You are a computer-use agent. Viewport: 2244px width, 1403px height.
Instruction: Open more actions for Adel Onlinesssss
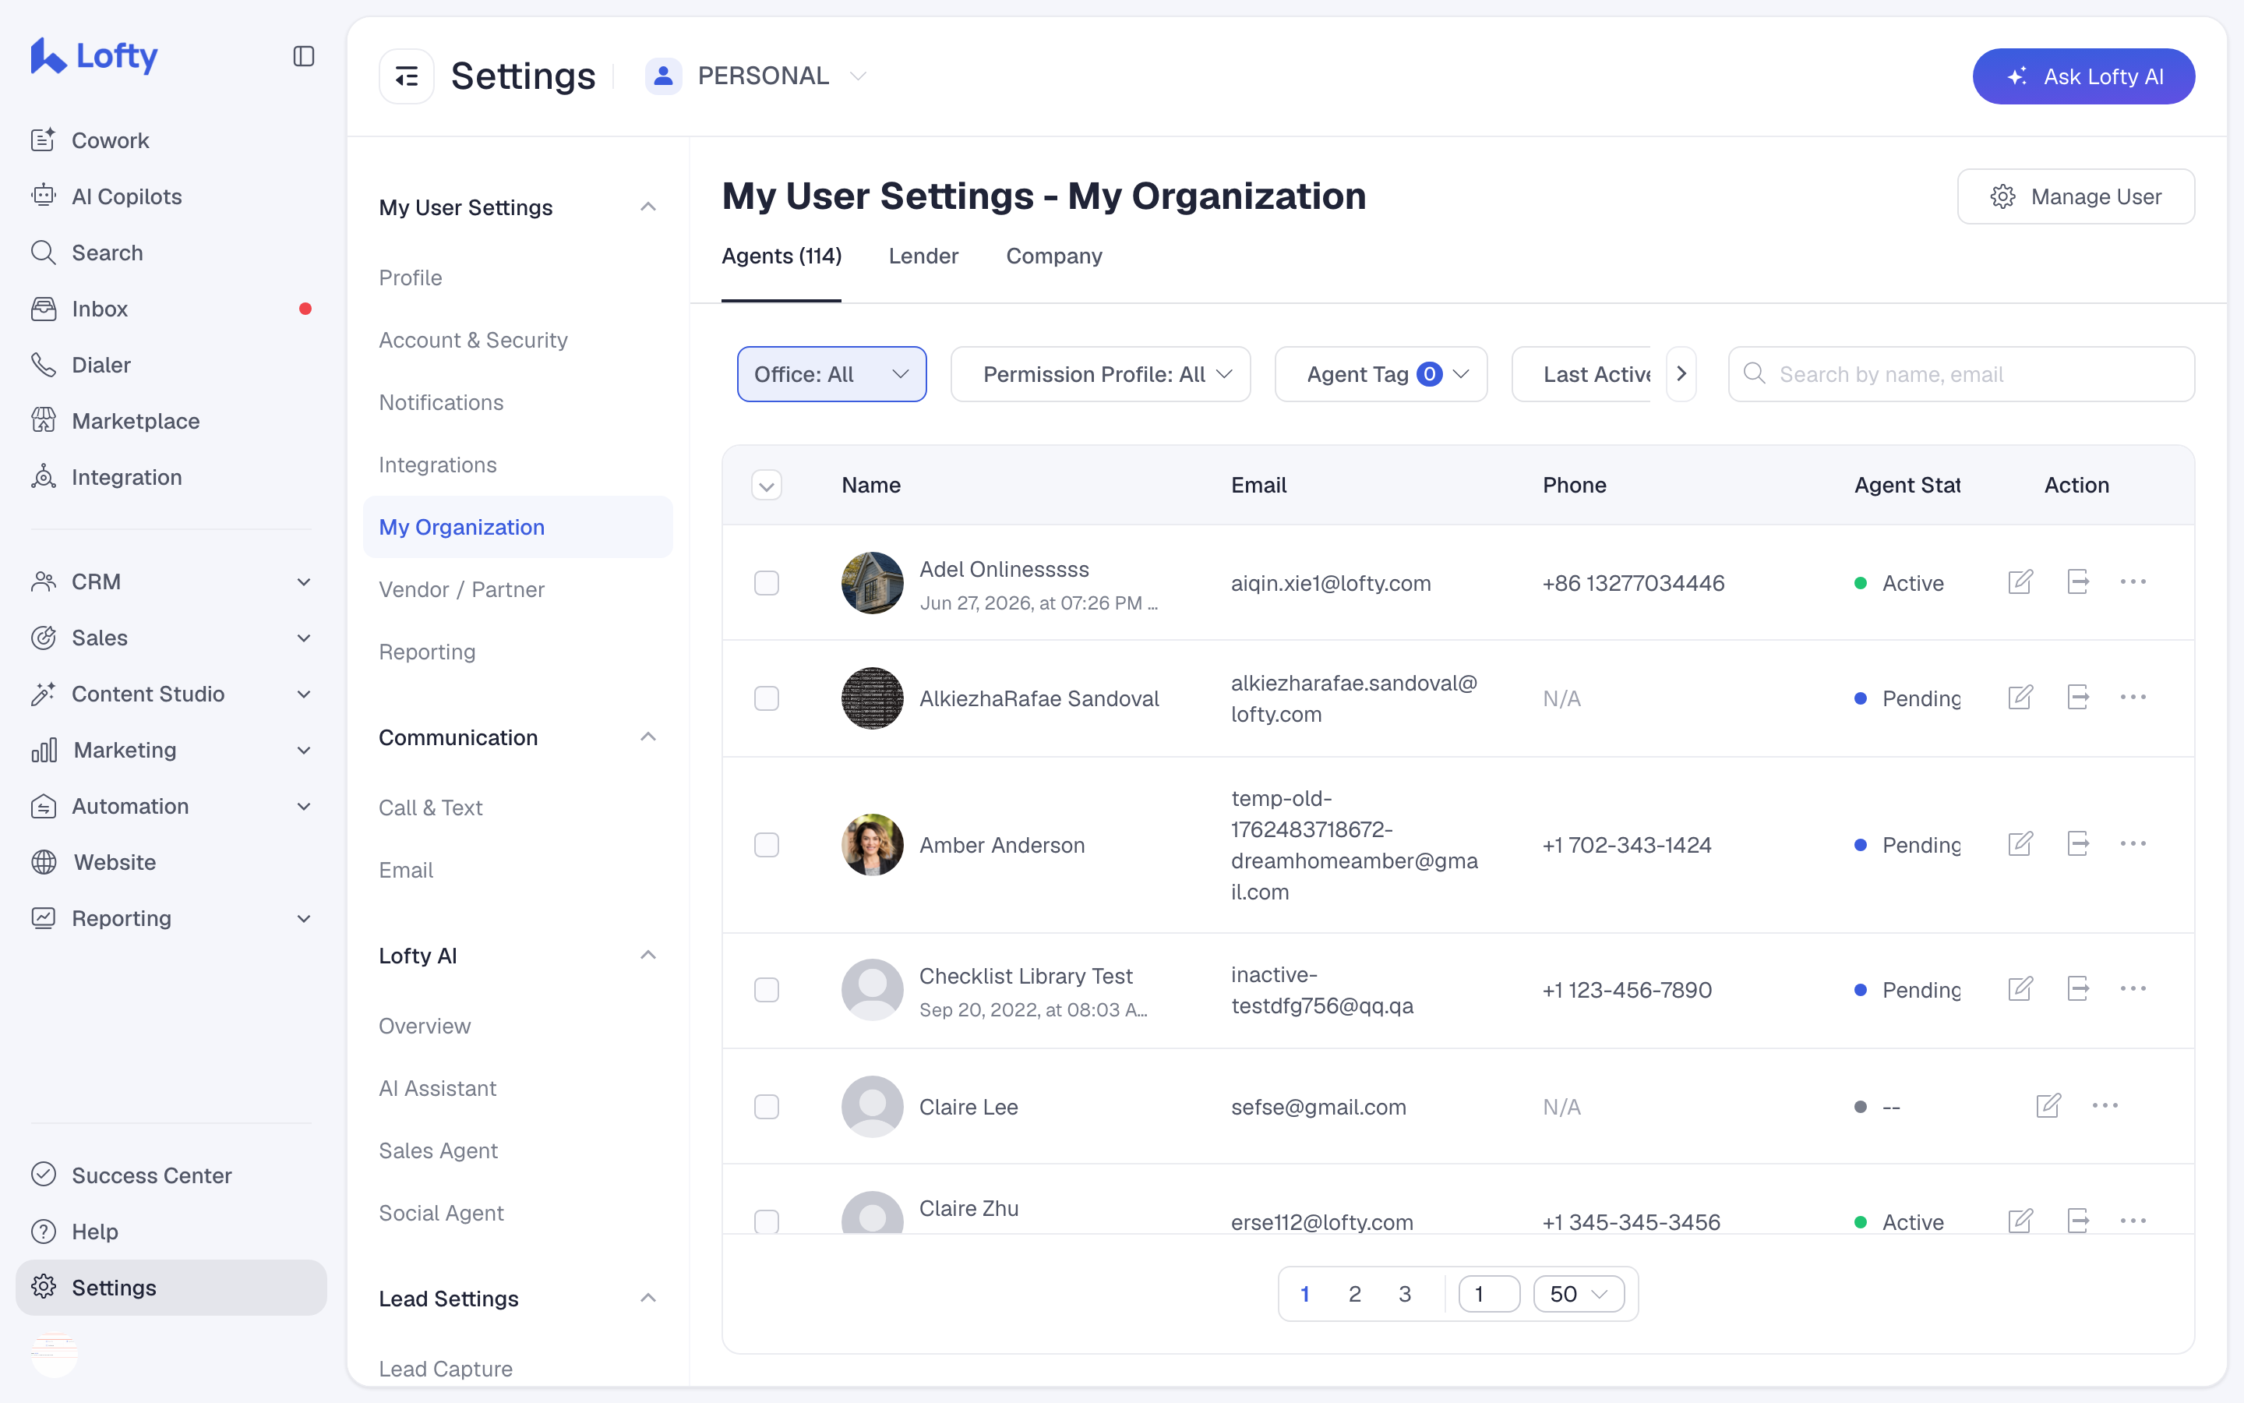click(2133, 581)
